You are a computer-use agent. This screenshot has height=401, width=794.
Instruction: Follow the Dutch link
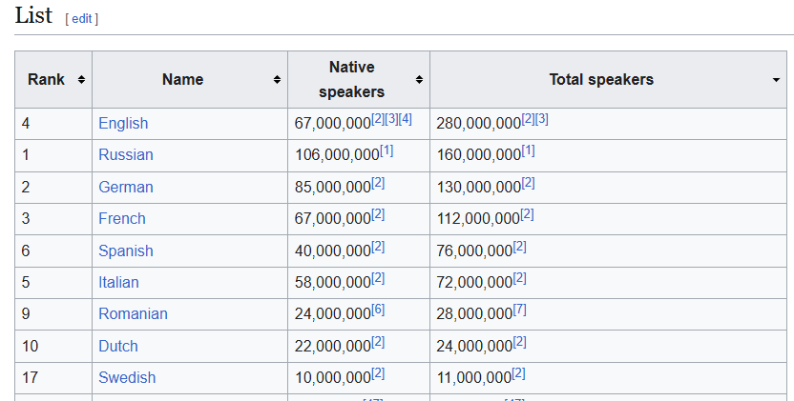click(118, 346)
